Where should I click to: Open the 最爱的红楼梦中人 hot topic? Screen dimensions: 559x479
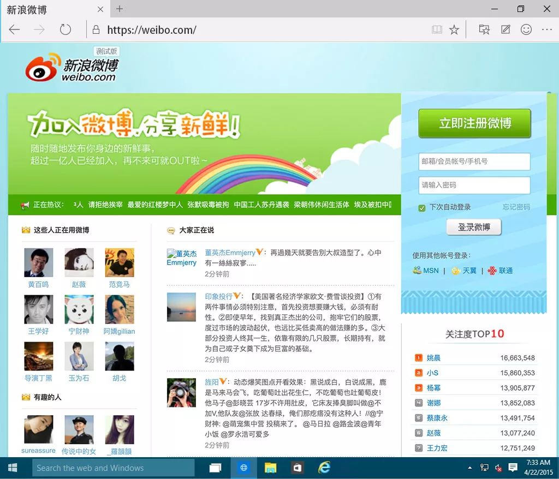[154, 205]
